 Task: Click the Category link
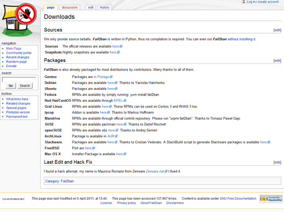point(52,181)
